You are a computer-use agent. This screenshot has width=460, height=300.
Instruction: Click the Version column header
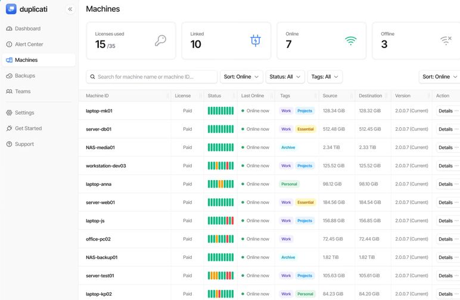click(403, 96)
